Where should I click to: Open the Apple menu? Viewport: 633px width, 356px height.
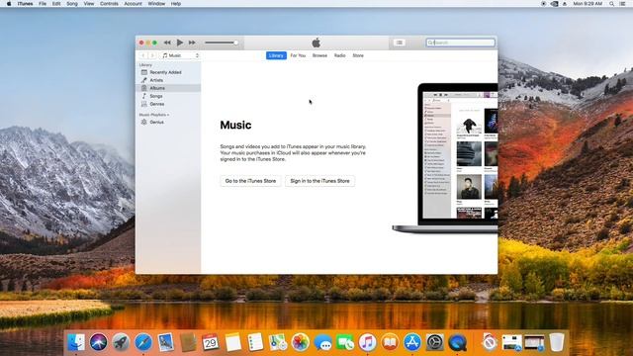pyautogui.click(x=9, y=4)
